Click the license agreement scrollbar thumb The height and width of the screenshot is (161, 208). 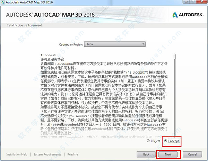(175, 56)
